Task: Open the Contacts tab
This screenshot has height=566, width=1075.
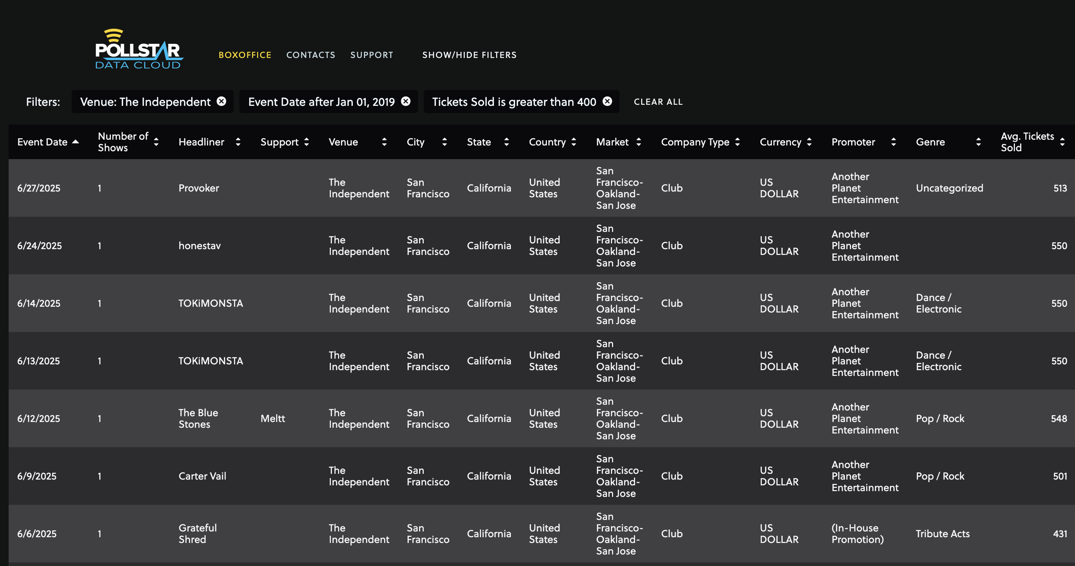Action: pyautogui.click(x=311, y=55)
